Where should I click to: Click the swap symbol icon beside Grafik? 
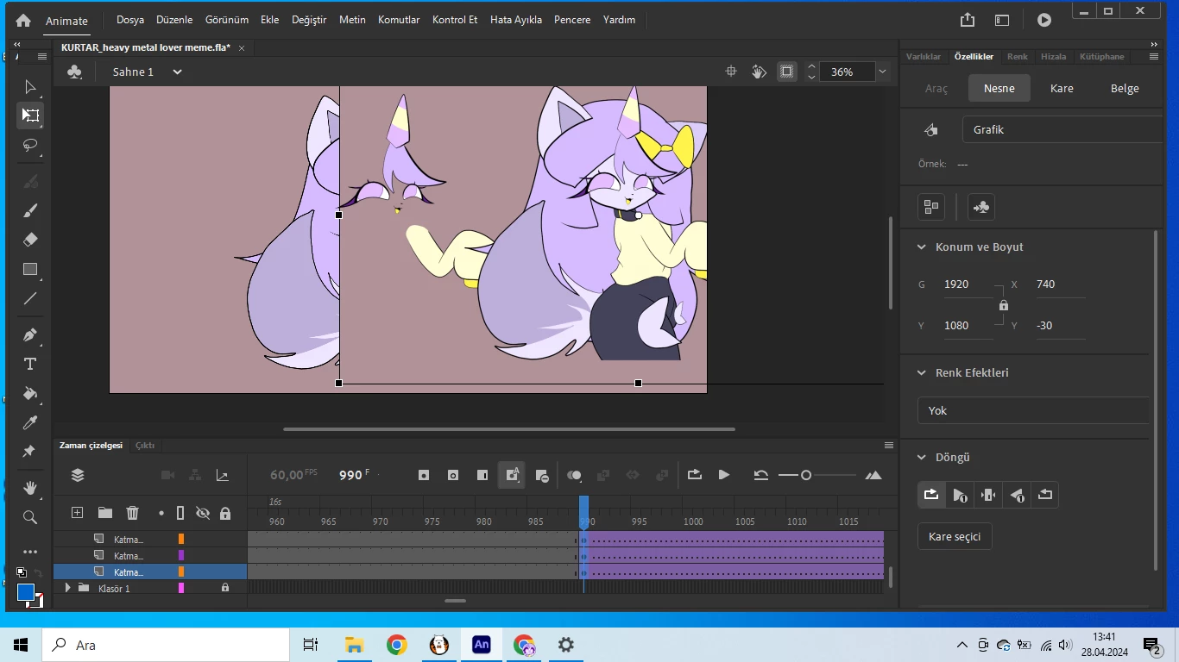pos(930,130)
